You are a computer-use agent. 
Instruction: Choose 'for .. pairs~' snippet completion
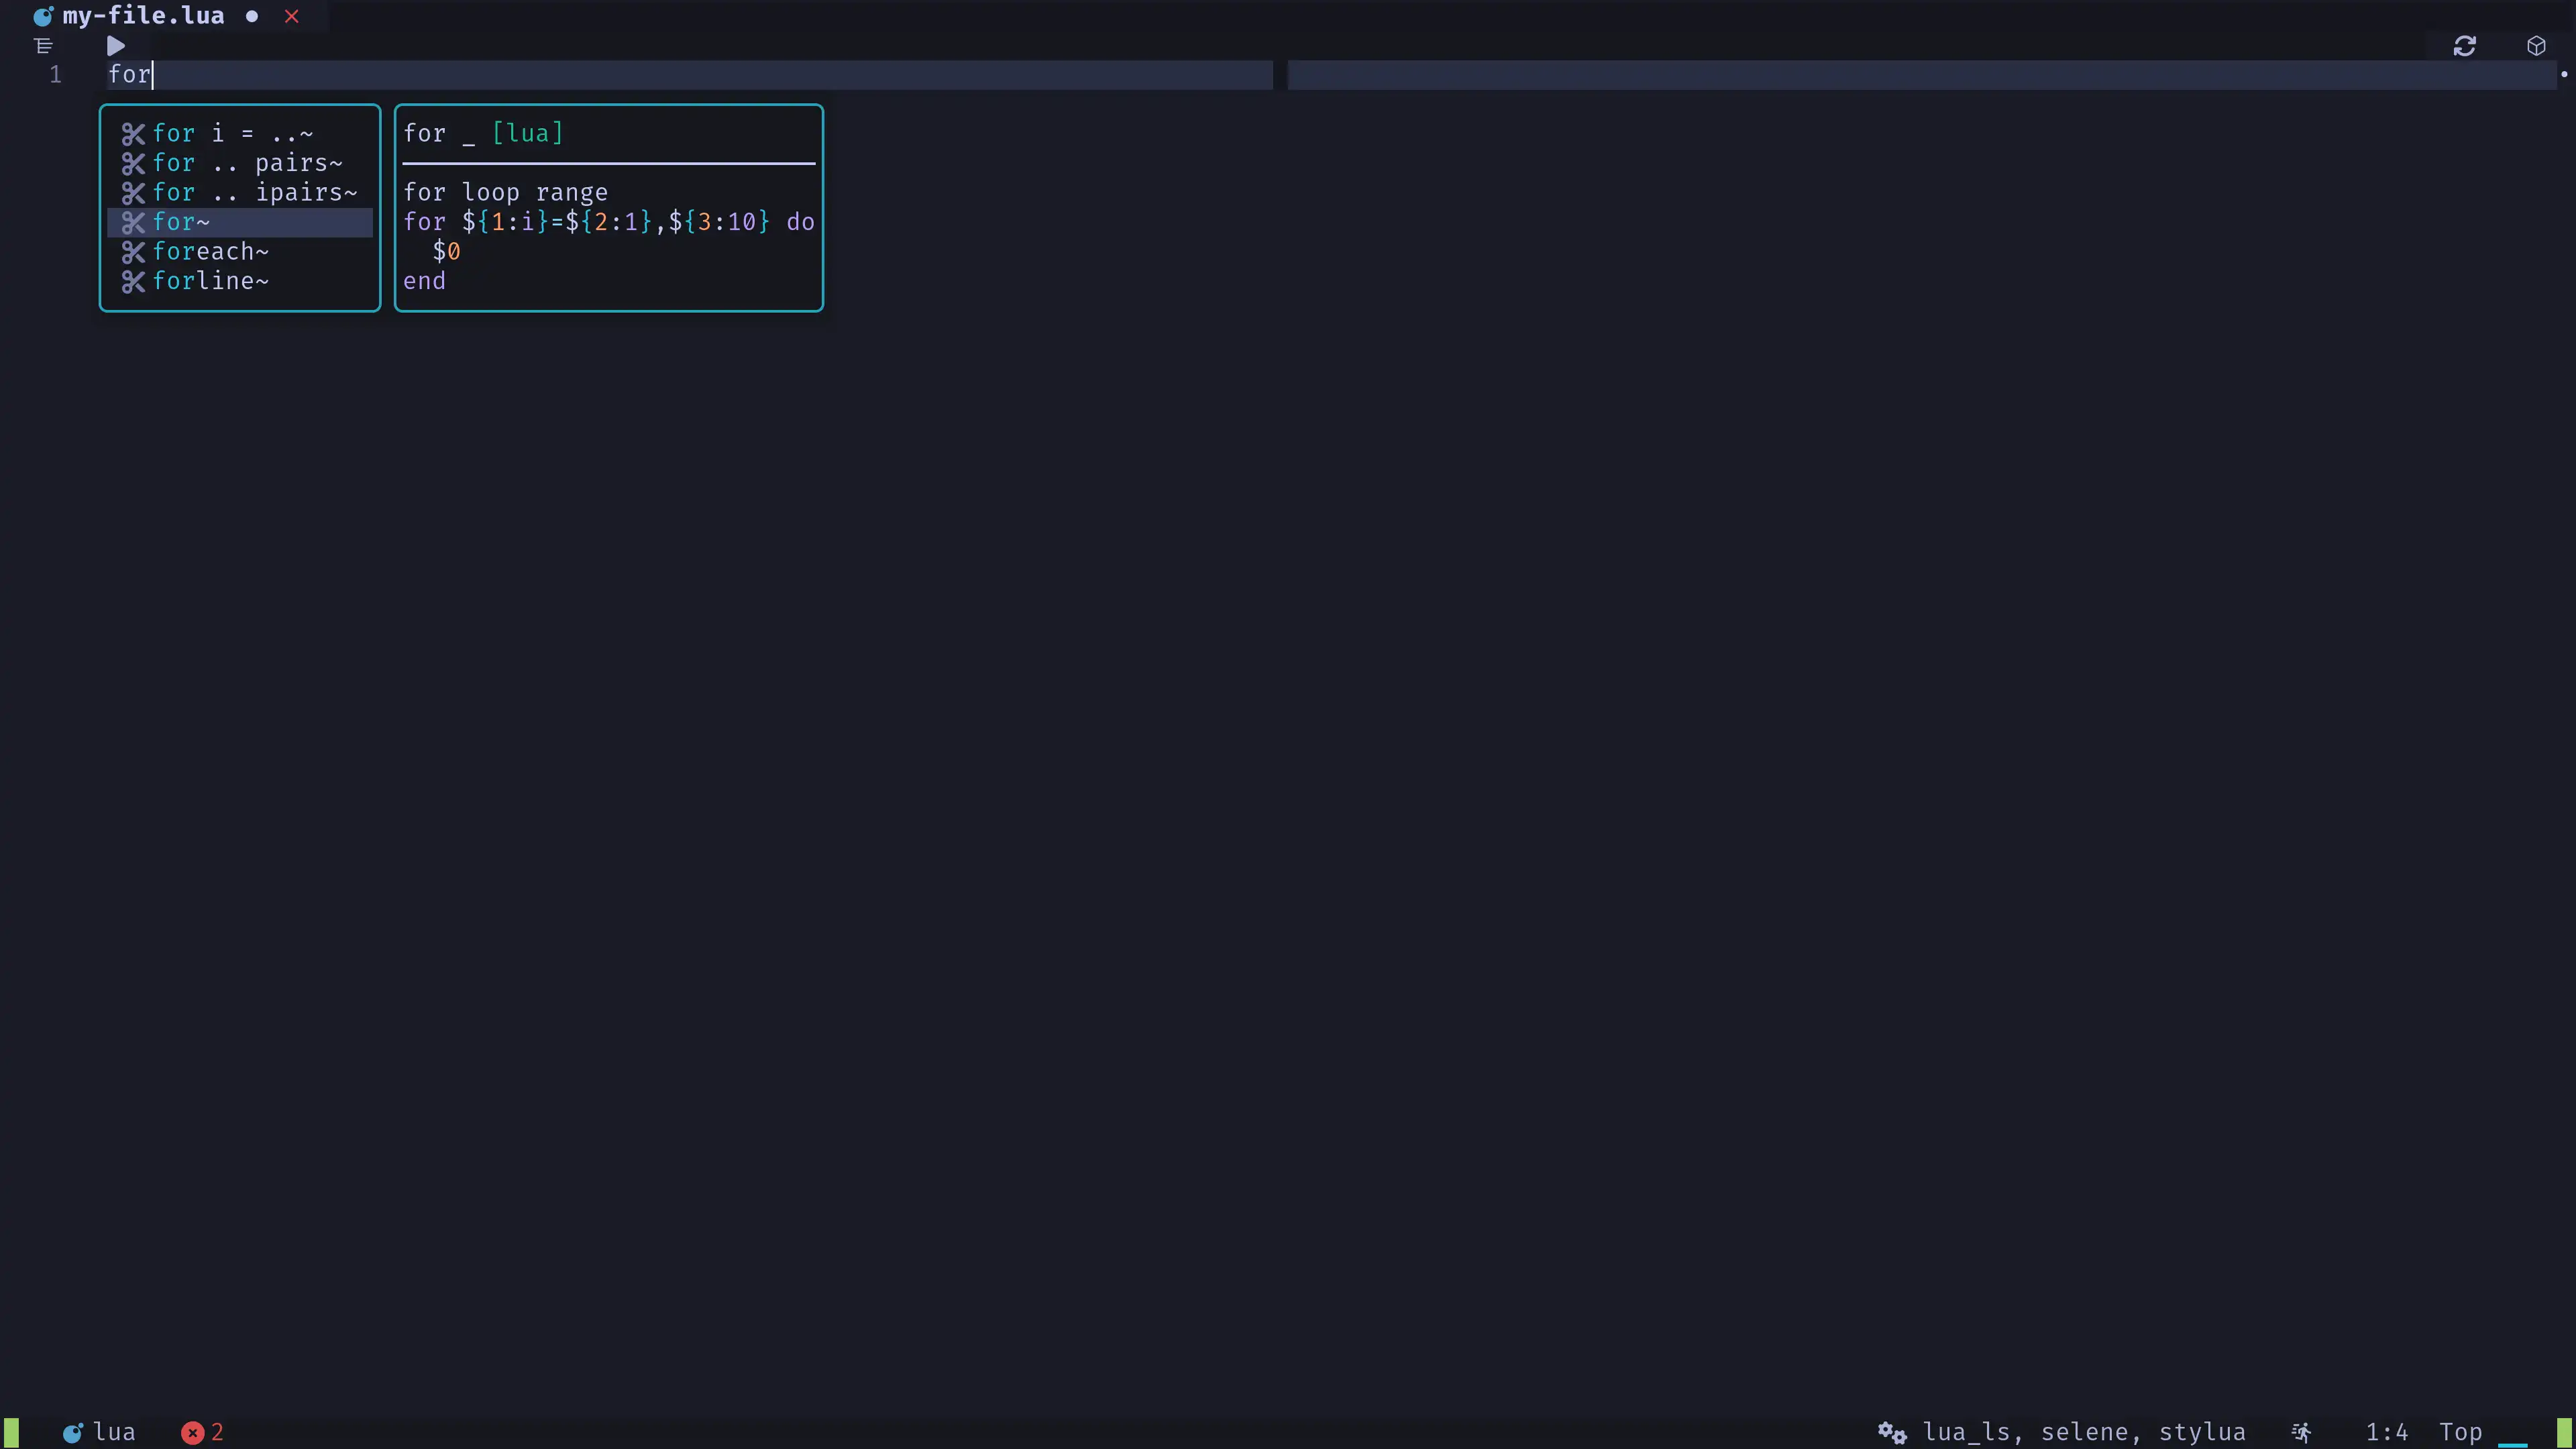coord(240,163)
